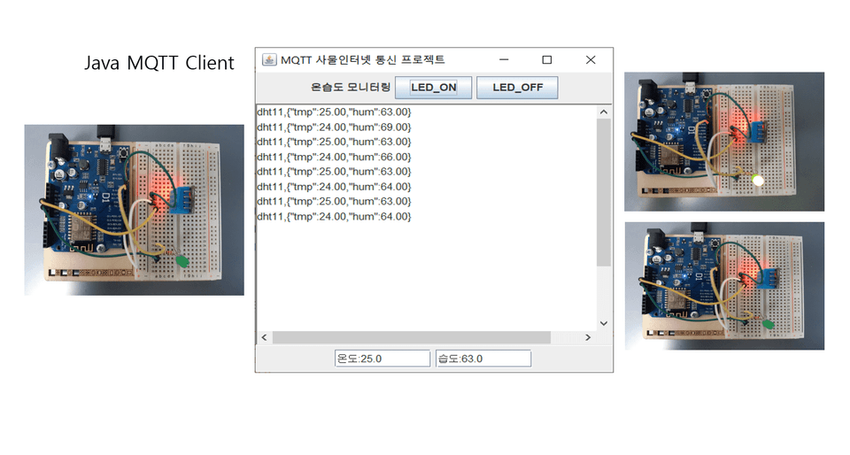Click the vertical scrollbar down arrow

[604, 323]
